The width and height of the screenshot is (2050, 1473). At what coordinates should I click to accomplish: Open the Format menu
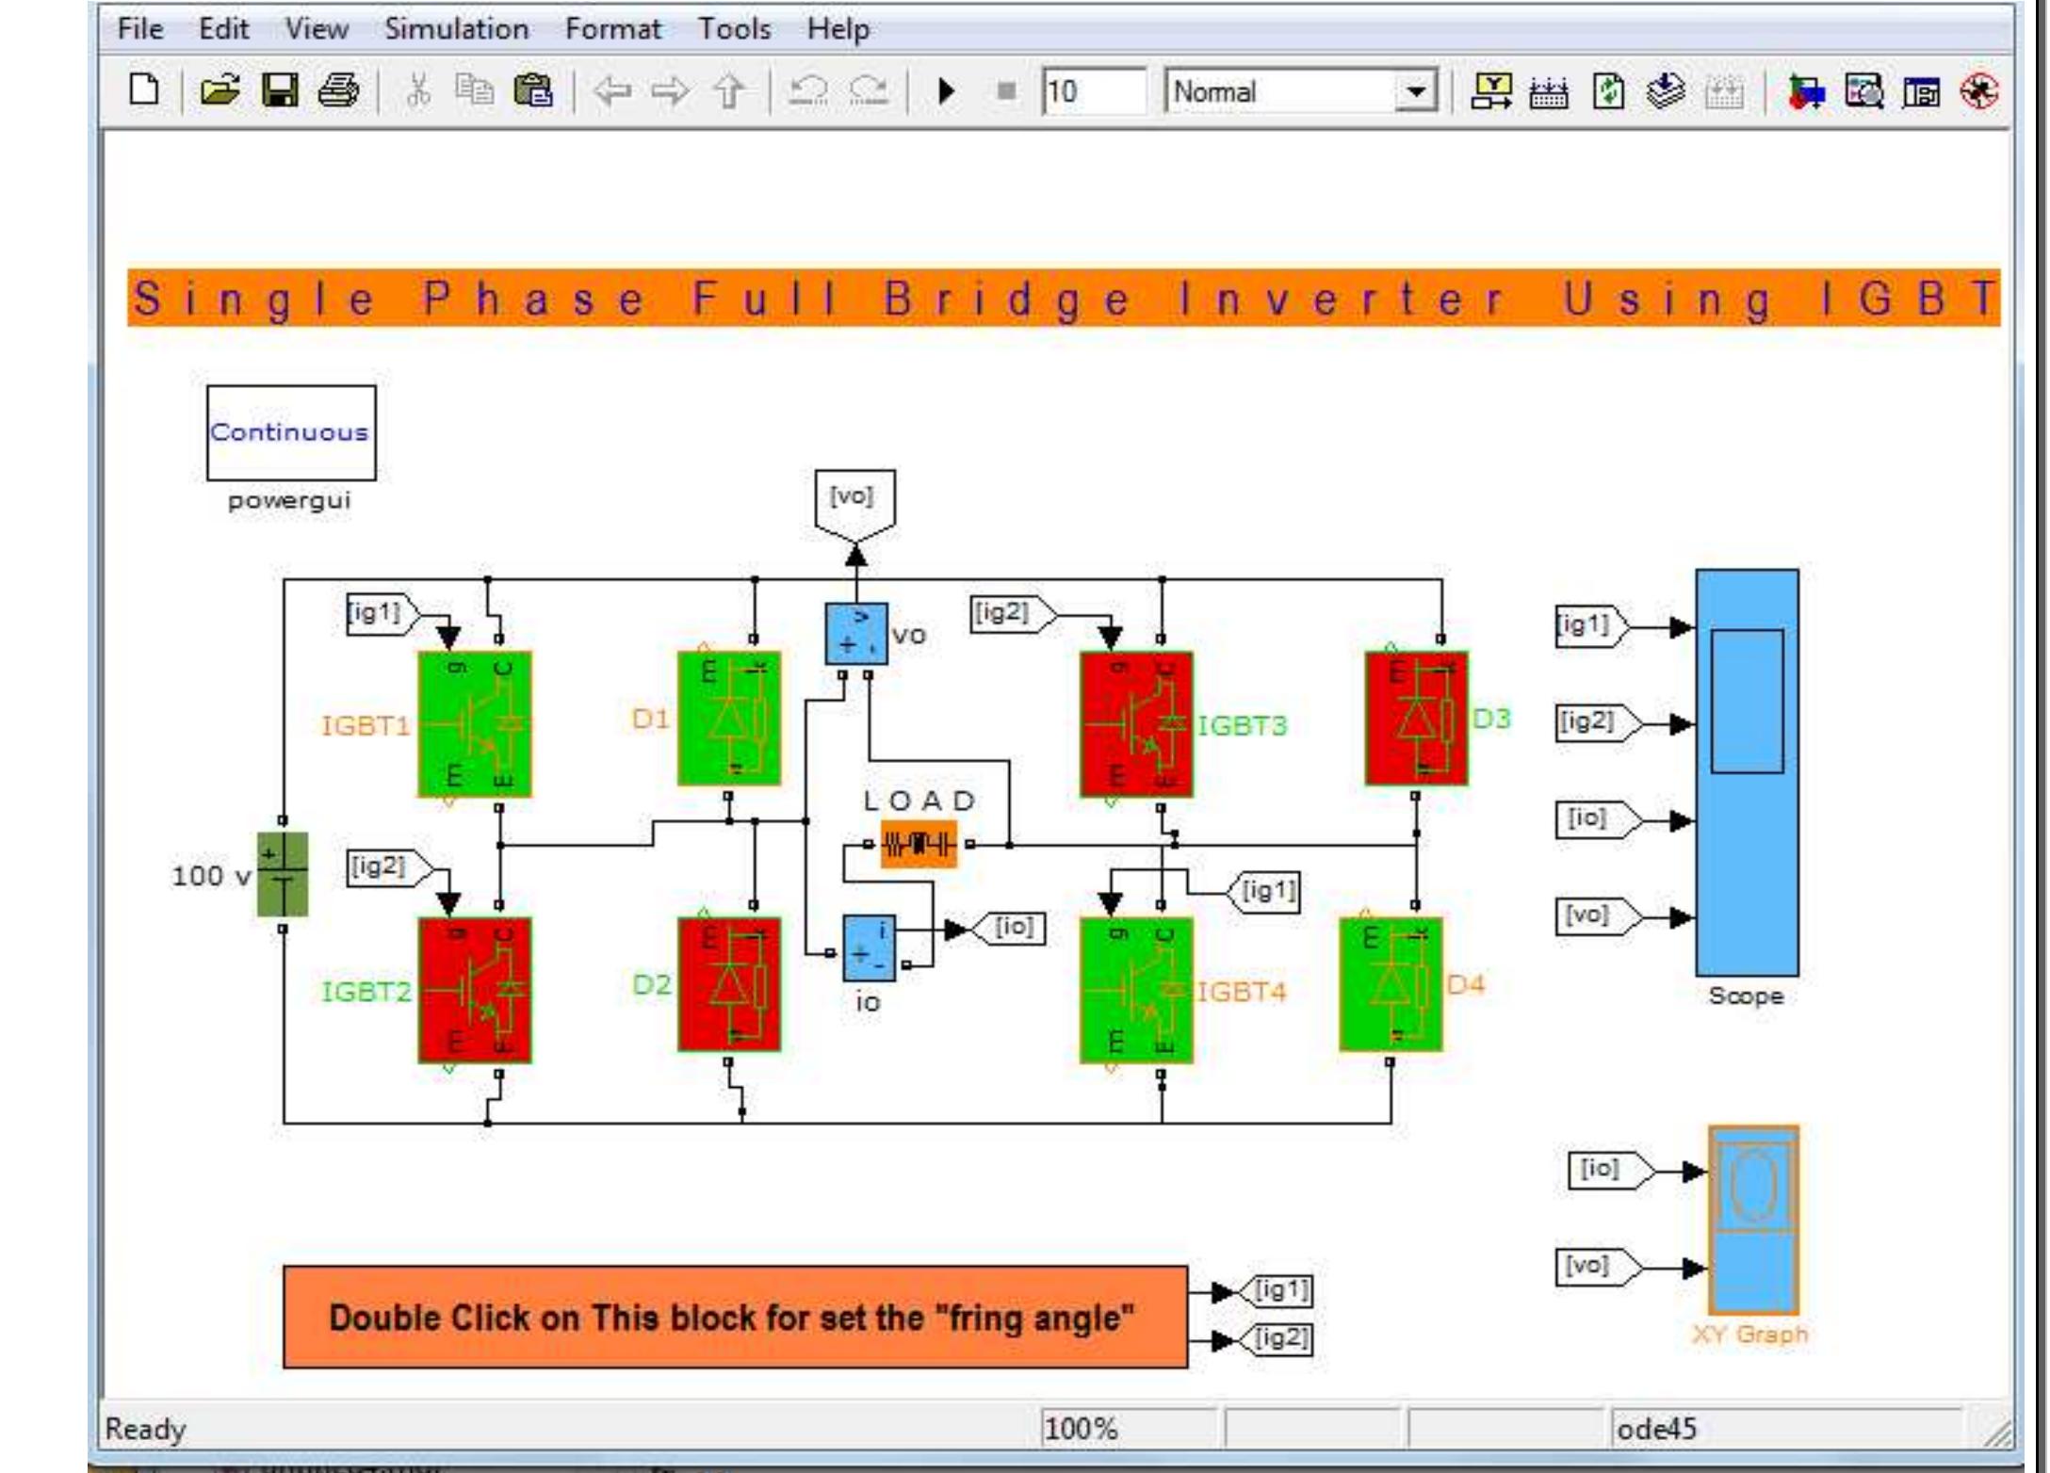pyautogui.click(x=613, y=29)
